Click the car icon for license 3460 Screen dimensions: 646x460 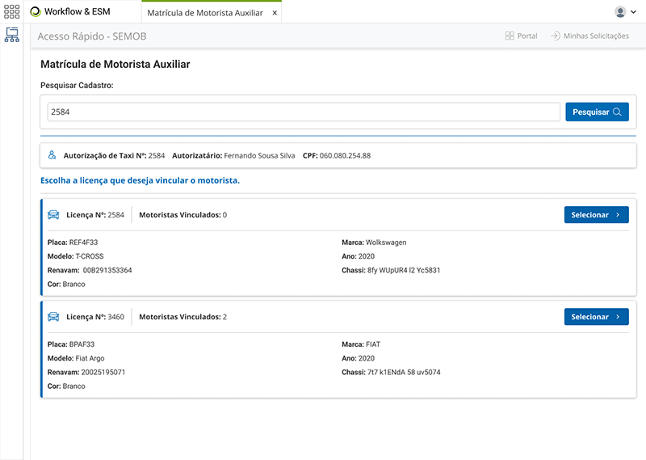coord(54,317)
